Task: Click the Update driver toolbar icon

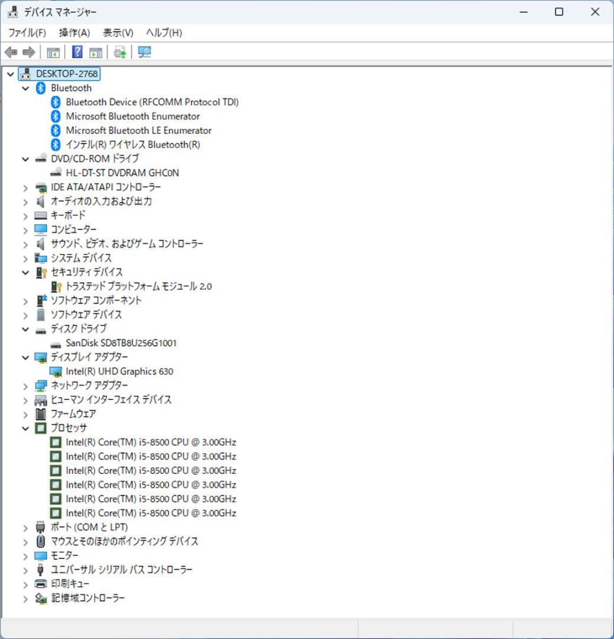Action: (119, 52)
